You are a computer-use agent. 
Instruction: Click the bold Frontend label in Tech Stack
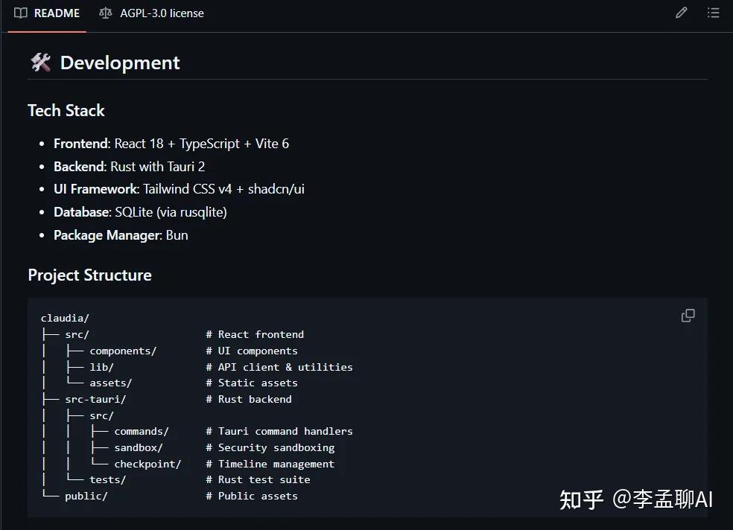click(x=80, y=143)
